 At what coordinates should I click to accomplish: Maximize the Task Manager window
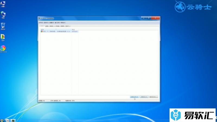[x=149, y=18]
